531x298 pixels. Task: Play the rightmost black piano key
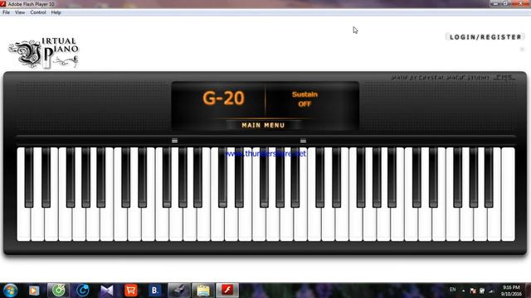coord(489,177)
